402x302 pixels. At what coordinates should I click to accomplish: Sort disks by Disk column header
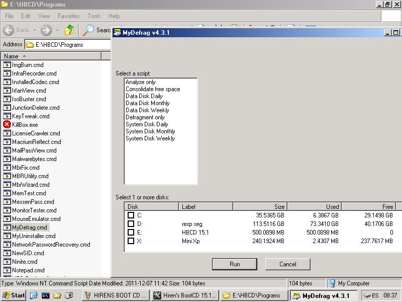152,206
